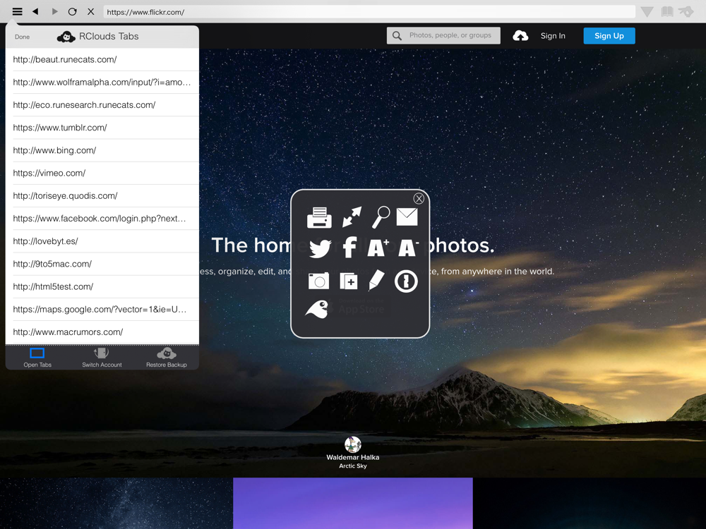706x529 pixels.
Task: Click the purple photo thumbnail at bottom
Action: 353,504
